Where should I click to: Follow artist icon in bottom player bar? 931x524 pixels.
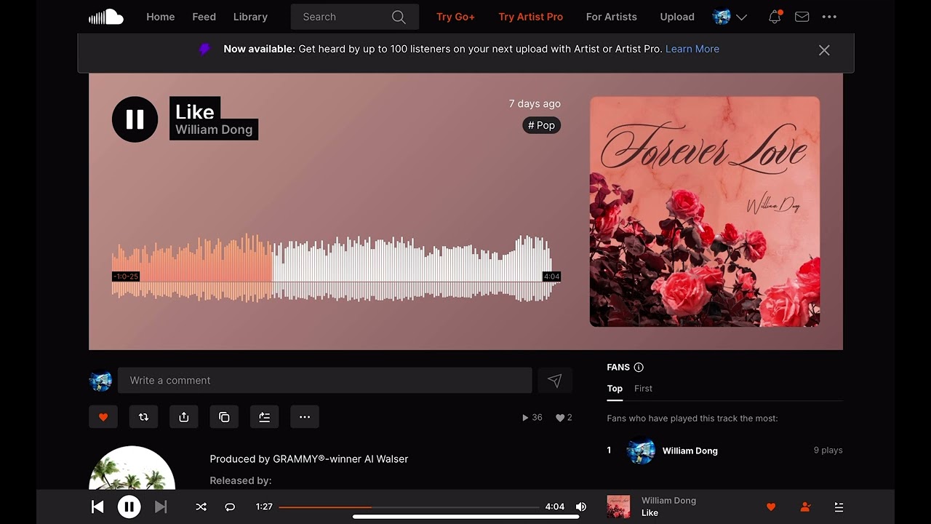click(x=805, y=507)
